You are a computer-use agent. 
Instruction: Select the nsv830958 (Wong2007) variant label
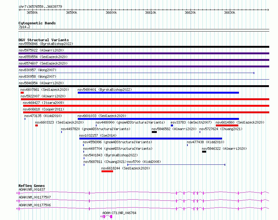tap(37, 76)
